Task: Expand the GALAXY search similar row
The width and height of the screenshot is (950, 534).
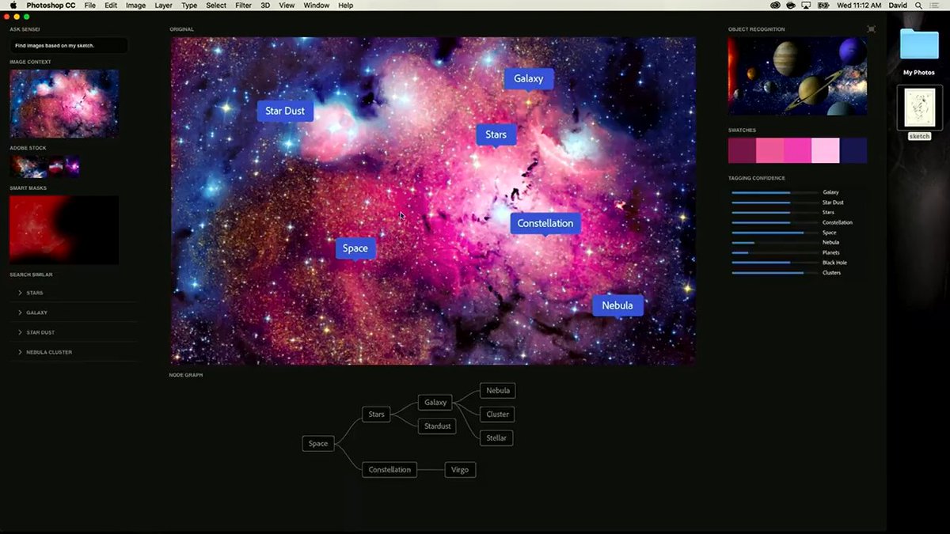Action: point(73,312)
